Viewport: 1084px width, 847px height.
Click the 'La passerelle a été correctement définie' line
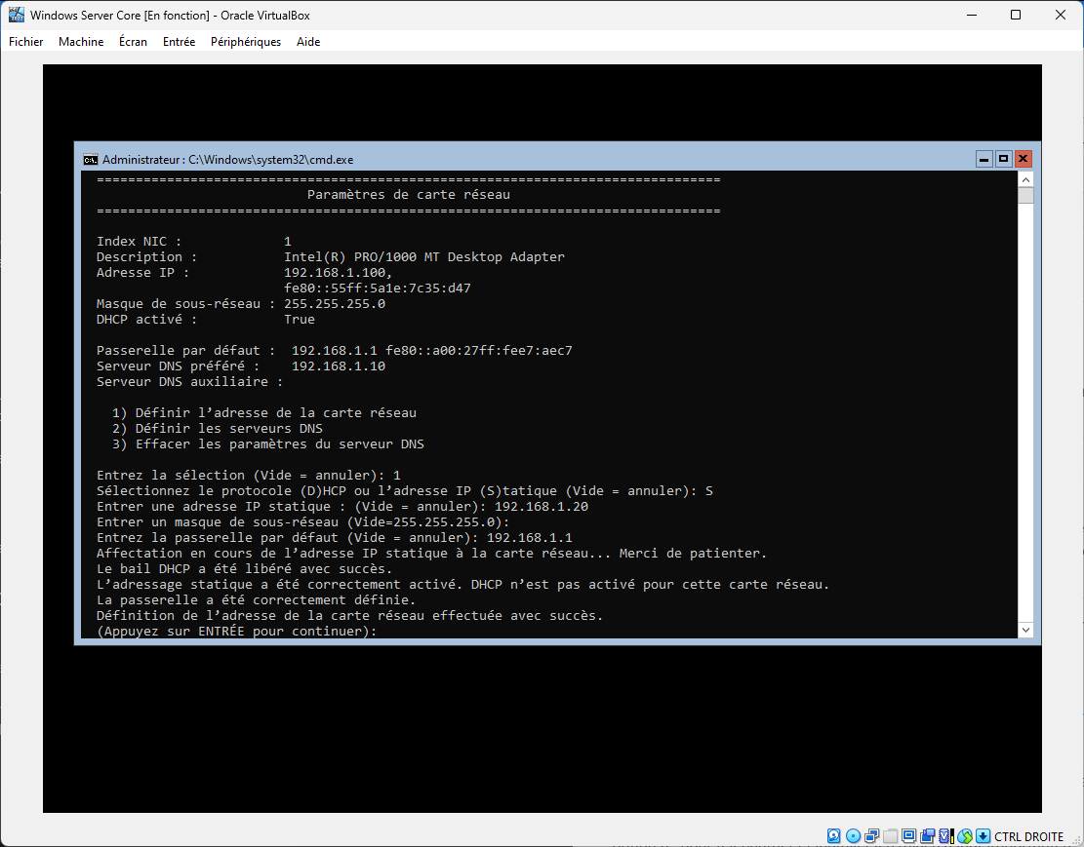pyautogui.click(x=257, y=600)
